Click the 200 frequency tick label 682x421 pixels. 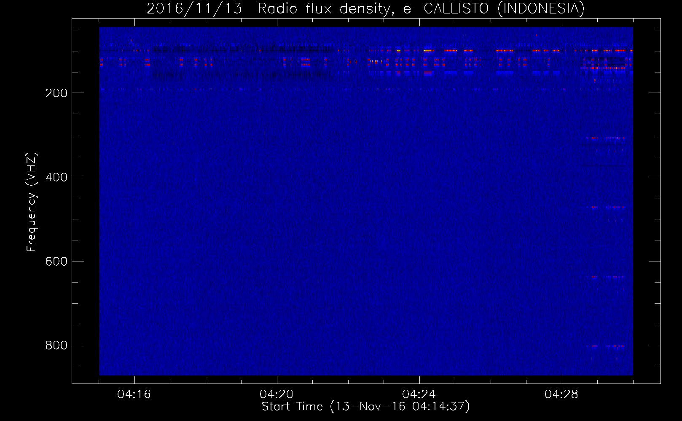pyautogui.click(x=57, y=93)
